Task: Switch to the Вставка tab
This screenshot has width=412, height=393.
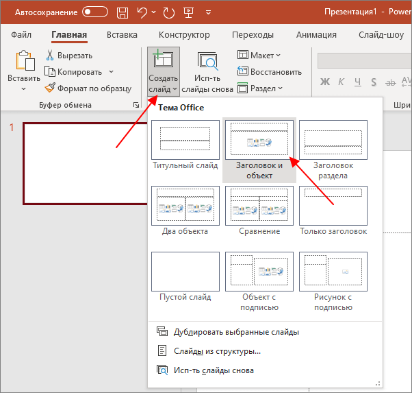Action: pyautogui.click(x=122, y=35)
